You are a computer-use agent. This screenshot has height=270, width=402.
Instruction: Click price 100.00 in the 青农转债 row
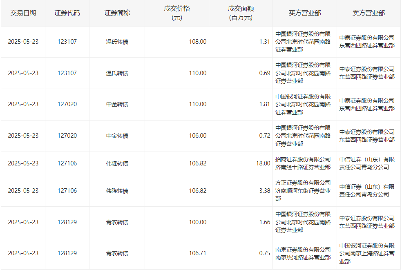(198, 222)
